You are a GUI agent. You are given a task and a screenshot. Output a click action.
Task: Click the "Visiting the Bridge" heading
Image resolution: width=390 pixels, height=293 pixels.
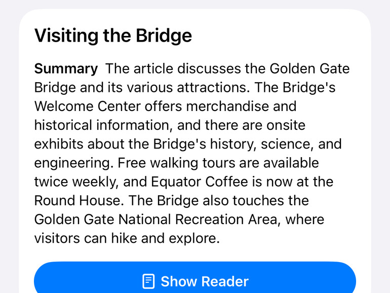pos(113,35)
